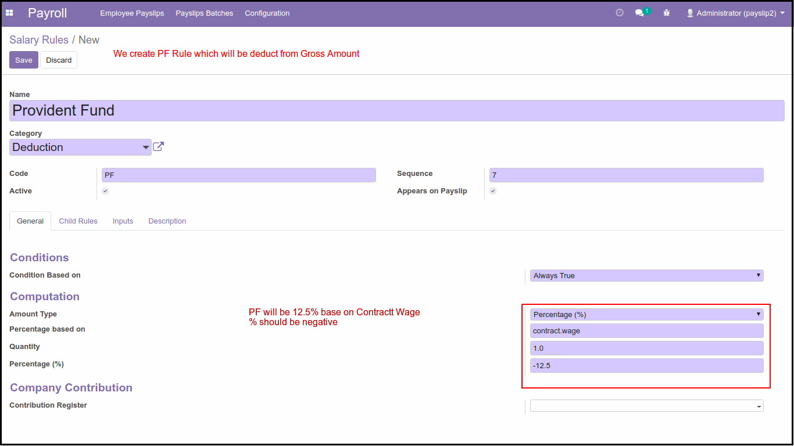Click the Sequence field with 7
Viewport: 794px width, 446px height.
[x=627, y=175]
